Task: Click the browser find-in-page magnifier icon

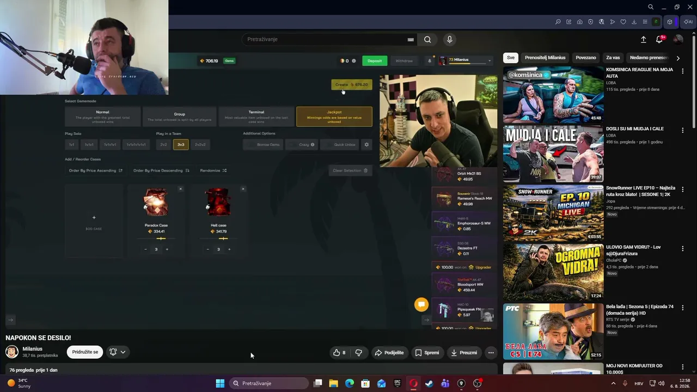Action: coord(558,22)
